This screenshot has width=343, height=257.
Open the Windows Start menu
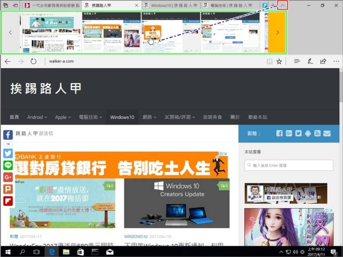8,252
